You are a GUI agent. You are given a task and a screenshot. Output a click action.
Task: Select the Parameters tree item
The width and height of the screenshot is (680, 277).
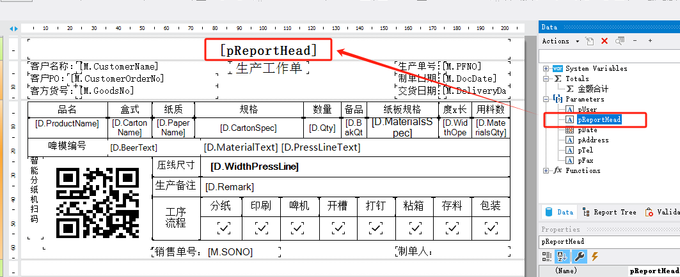tap(585, 99)
